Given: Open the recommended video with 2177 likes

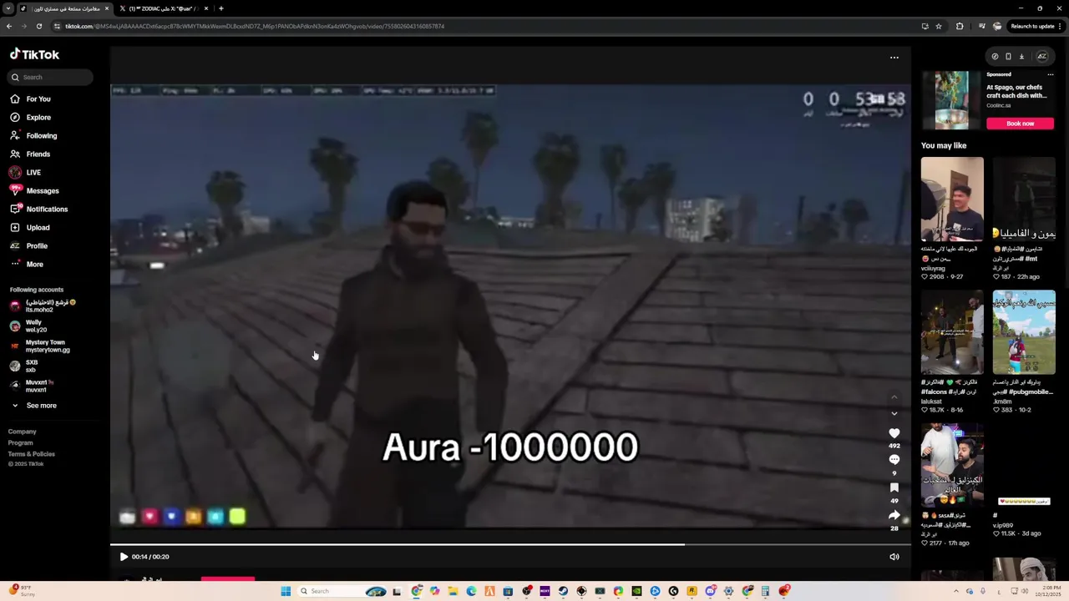Looking at the screenshot, I should pos(952,465).
